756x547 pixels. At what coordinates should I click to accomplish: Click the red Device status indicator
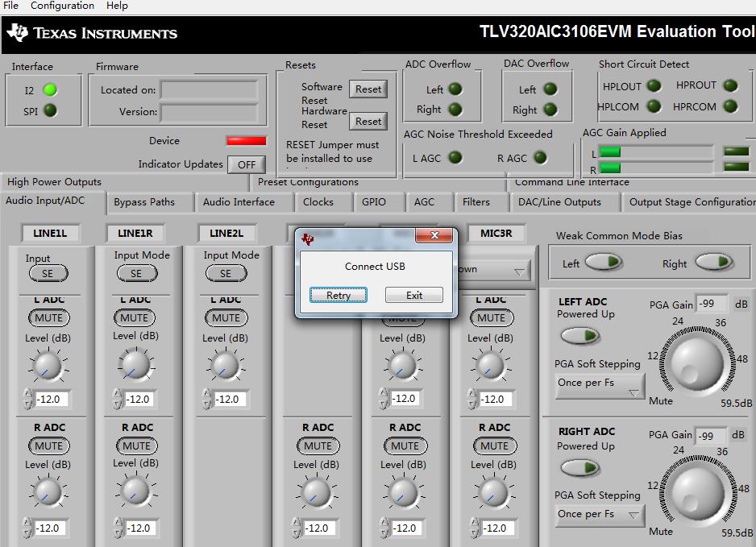pyautogui.click(x=247, y=141)
